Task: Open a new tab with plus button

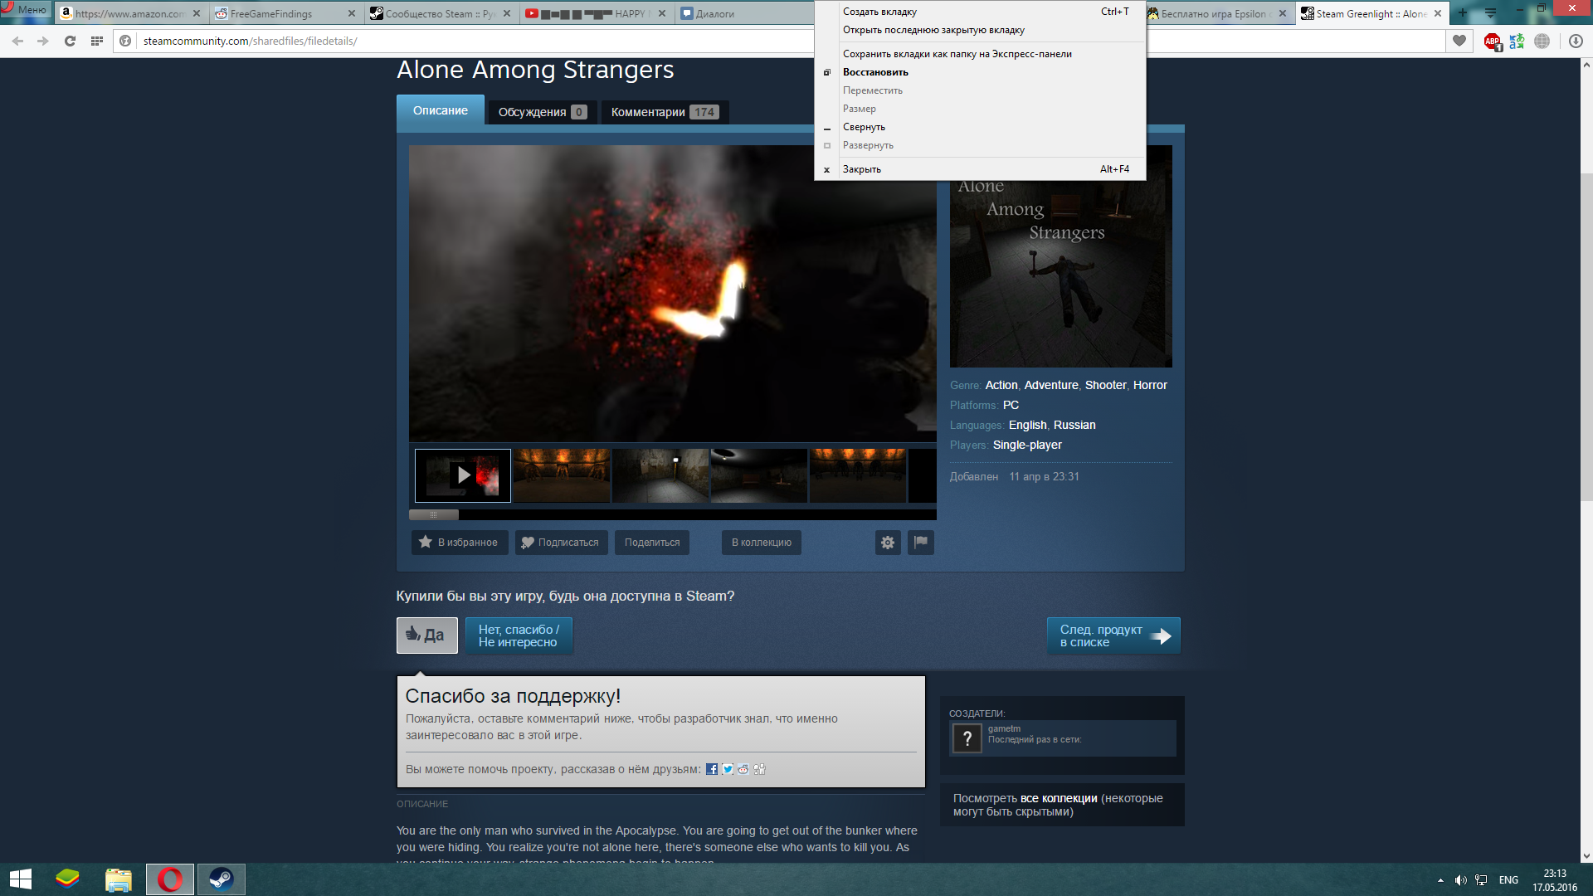Action: point(1463,13)
